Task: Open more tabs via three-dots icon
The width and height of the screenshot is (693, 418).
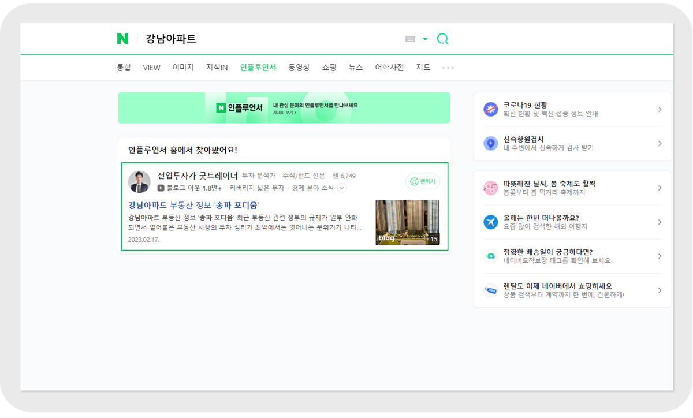Action: pyautogui.click(x=448, y=68)
